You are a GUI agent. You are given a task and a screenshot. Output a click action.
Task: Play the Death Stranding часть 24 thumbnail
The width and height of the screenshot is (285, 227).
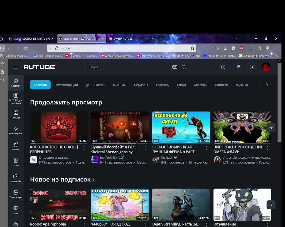(x=181, y=205)
